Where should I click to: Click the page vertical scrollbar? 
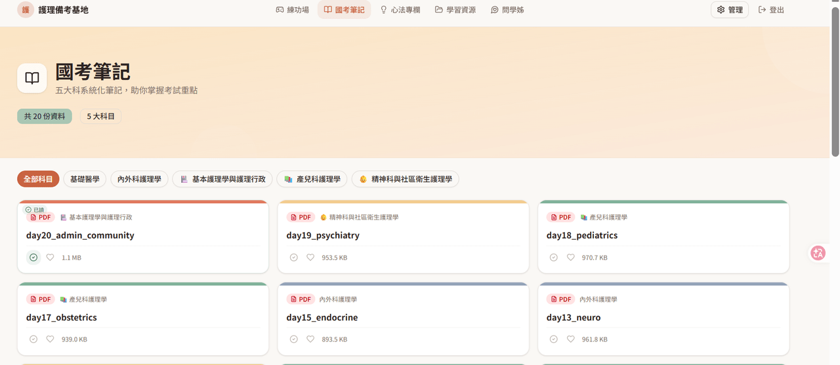(835, 82)
